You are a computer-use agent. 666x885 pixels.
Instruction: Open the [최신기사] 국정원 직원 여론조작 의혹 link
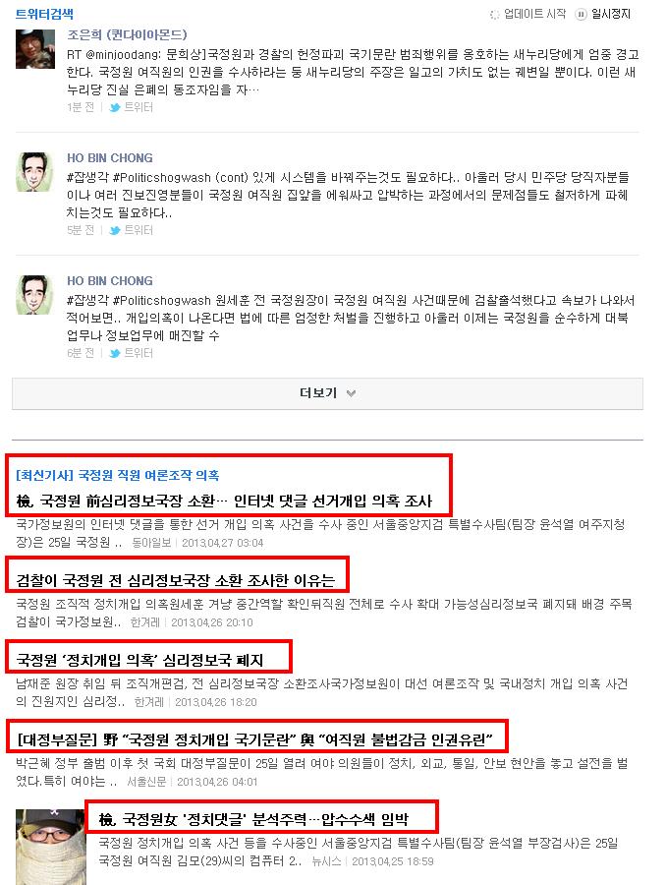(x=118, y=475)
